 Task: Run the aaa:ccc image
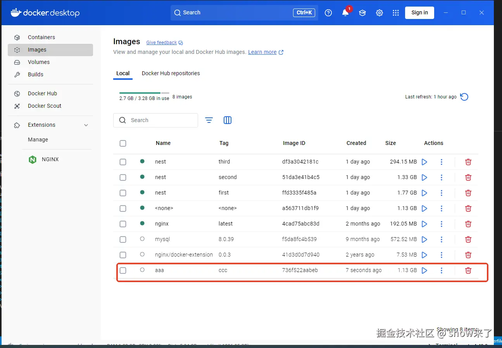424,270
